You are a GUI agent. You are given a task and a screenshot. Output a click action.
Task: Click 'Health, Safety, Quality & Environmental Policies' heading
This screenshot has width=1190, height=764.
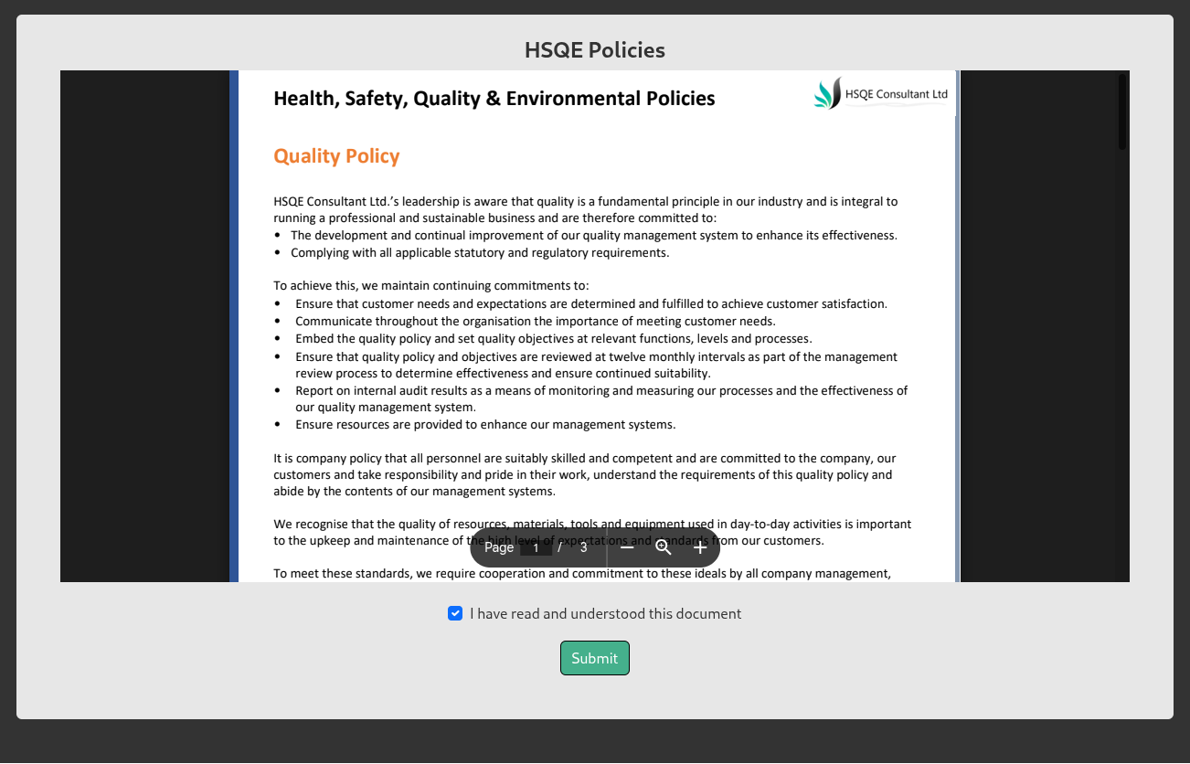[x=494, y=99]
